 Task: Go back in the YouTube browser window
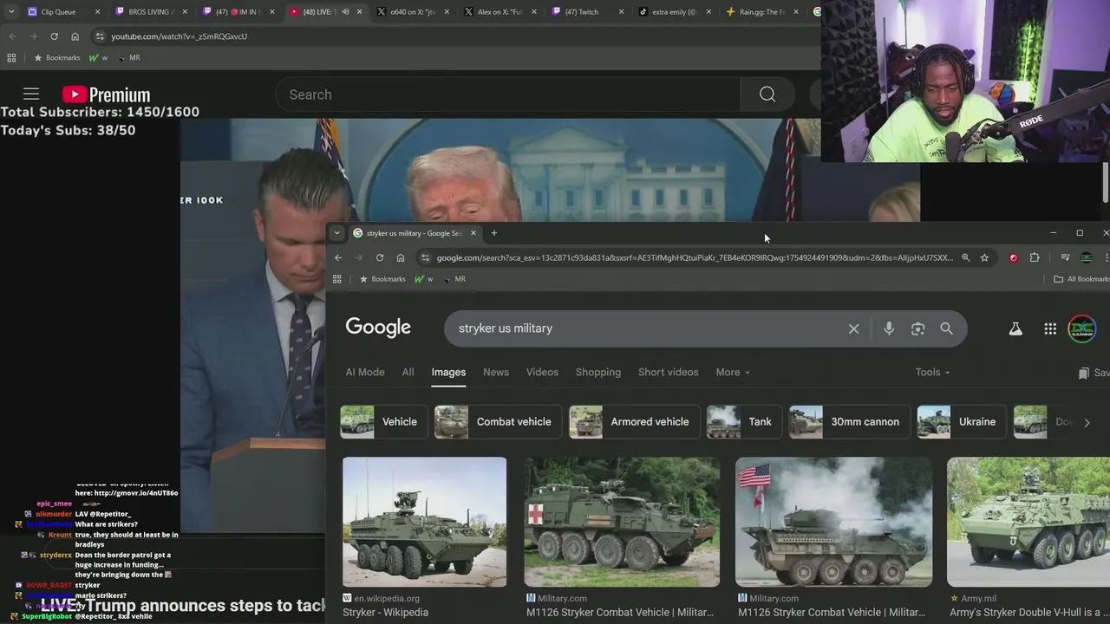pos(12,36)
